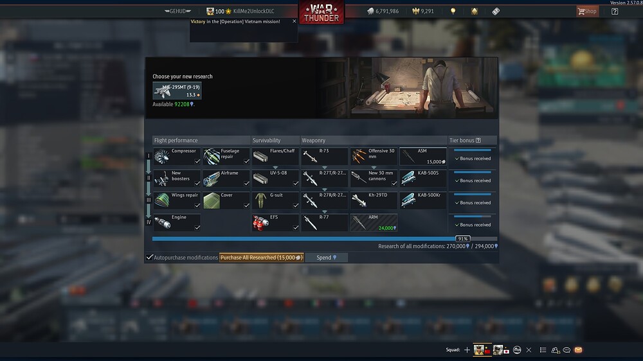This screenshot has height=361, width=643.
Task: Toggle the Engine checkmark box
Action: pyautogui.click(x=197, y=227)
